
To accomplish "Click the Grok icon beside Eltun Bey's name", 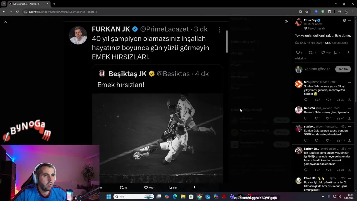I will point(344,20).
